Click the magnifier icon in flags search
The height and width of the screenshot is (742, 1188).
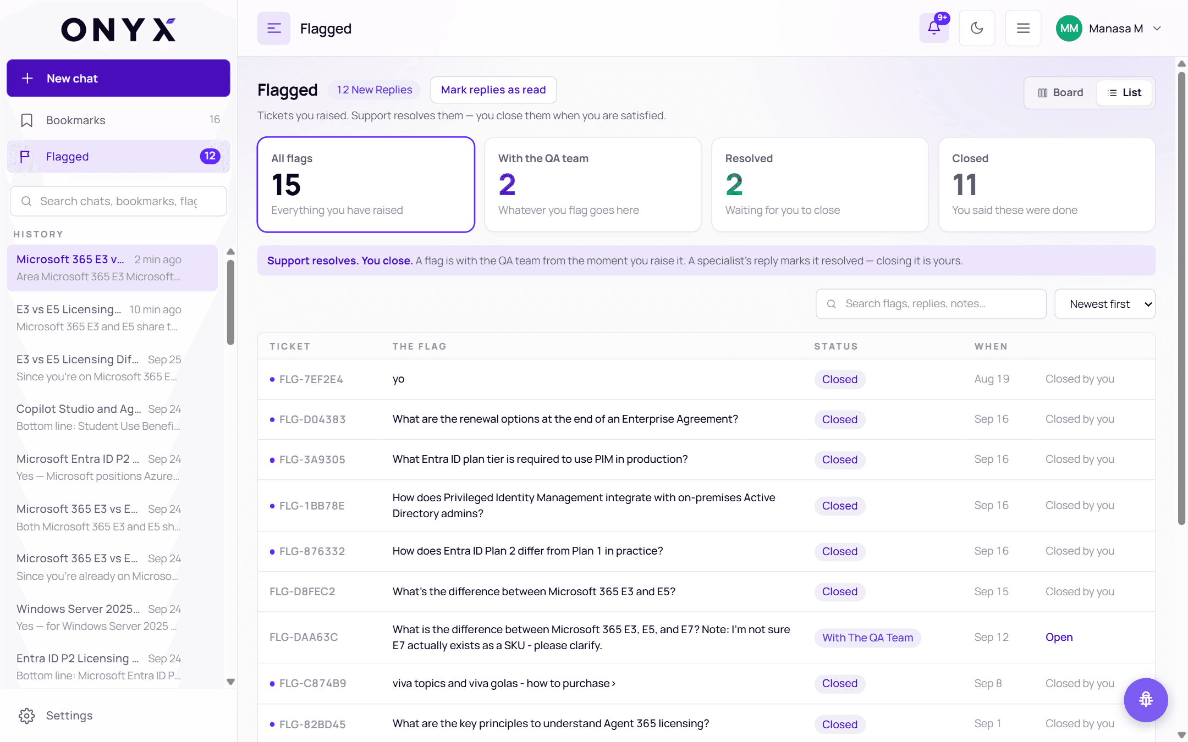click(832, 304)
